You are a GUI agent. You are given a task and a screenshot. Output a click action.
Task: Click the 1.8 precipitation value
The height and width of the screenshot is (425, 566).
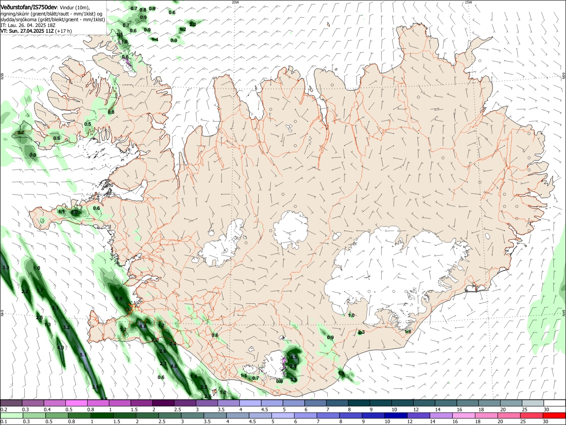pyautogui.click(x=408, y=332)
